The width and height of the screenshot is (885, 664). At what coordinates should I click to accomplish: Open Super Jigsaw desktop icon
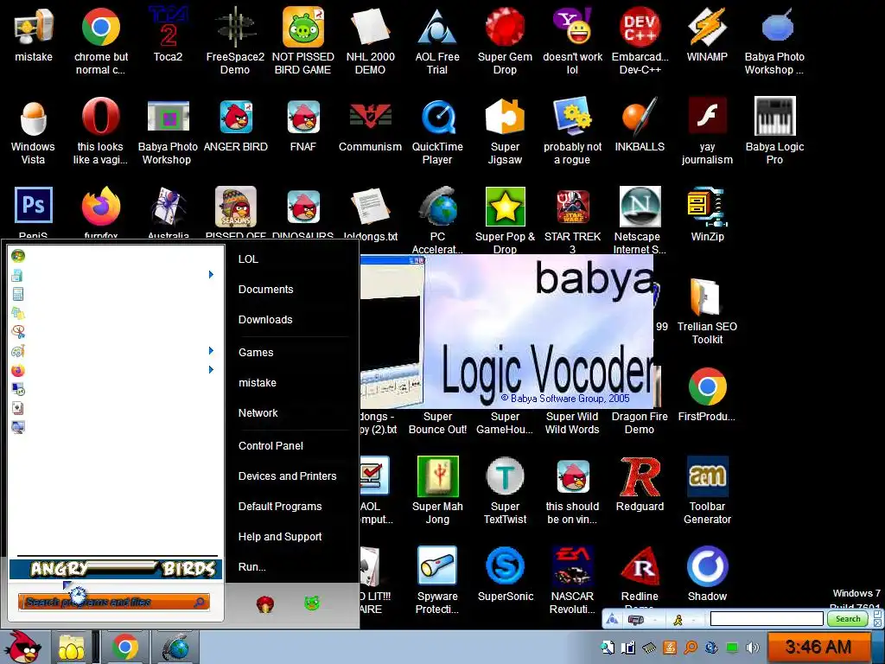pyautogui.click(x=505, y=117)
